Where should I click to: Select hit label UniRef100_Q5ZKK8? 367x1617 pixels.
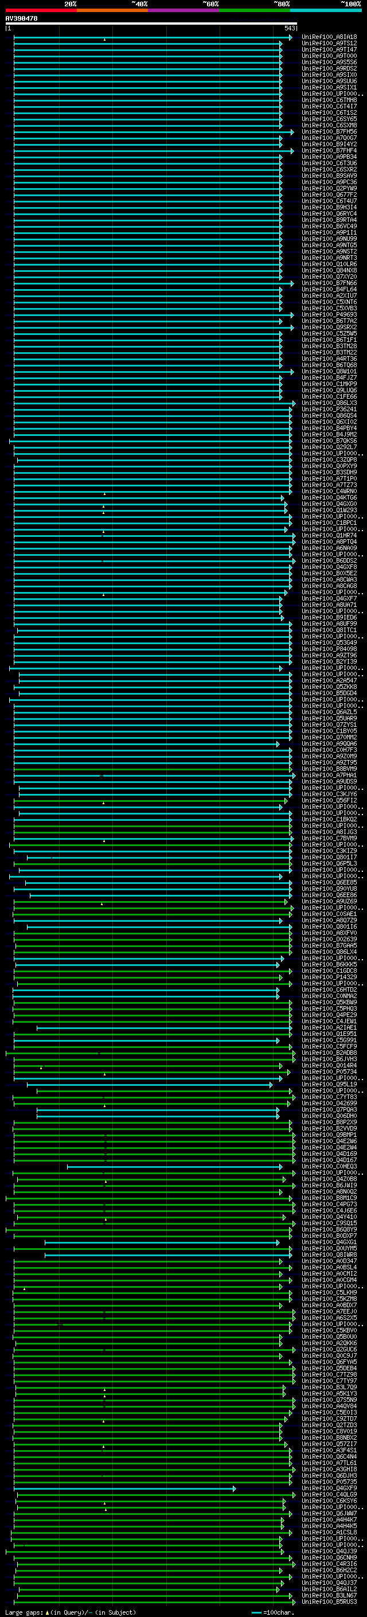coord(329,687)
